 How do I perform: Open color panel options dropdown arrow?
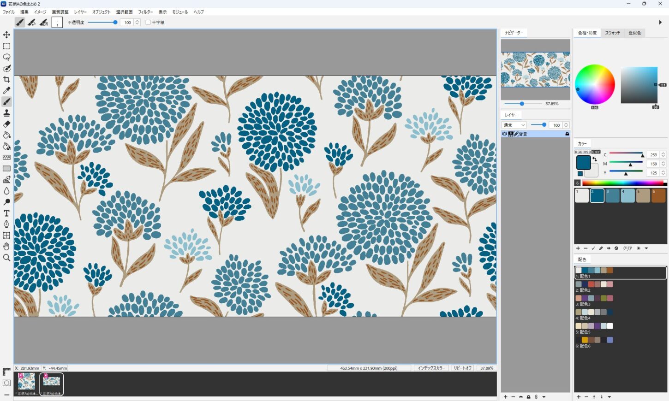(646, 248)
